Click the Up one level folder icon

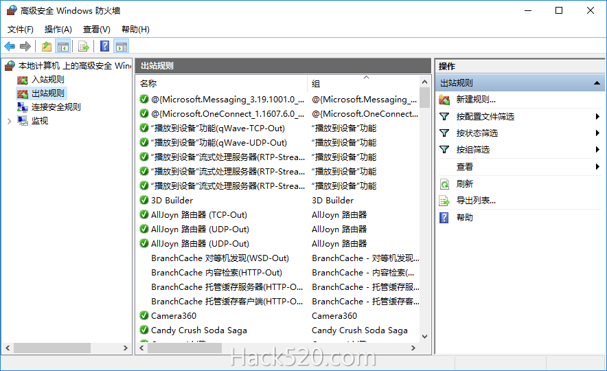point(47,47)
